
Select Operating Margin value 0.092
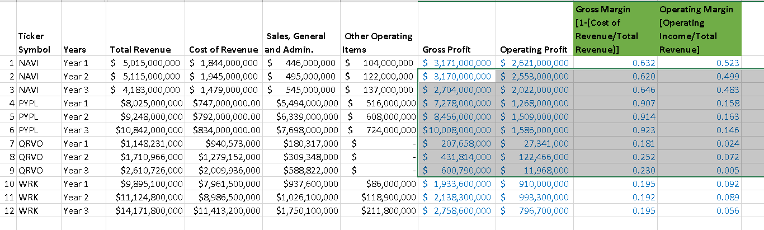[x=699, y=184]
